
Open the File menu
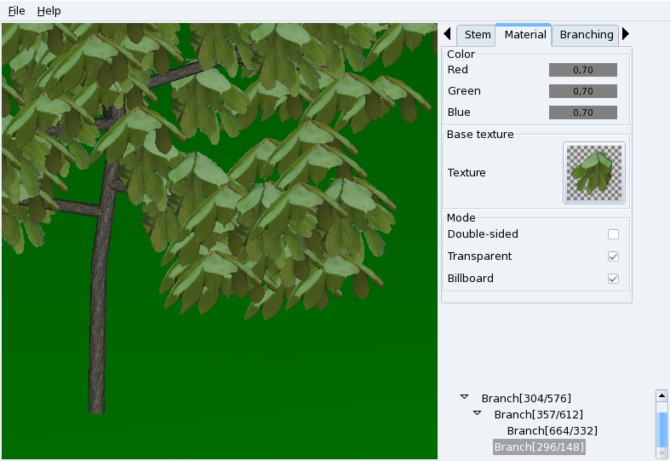point(17,11)
